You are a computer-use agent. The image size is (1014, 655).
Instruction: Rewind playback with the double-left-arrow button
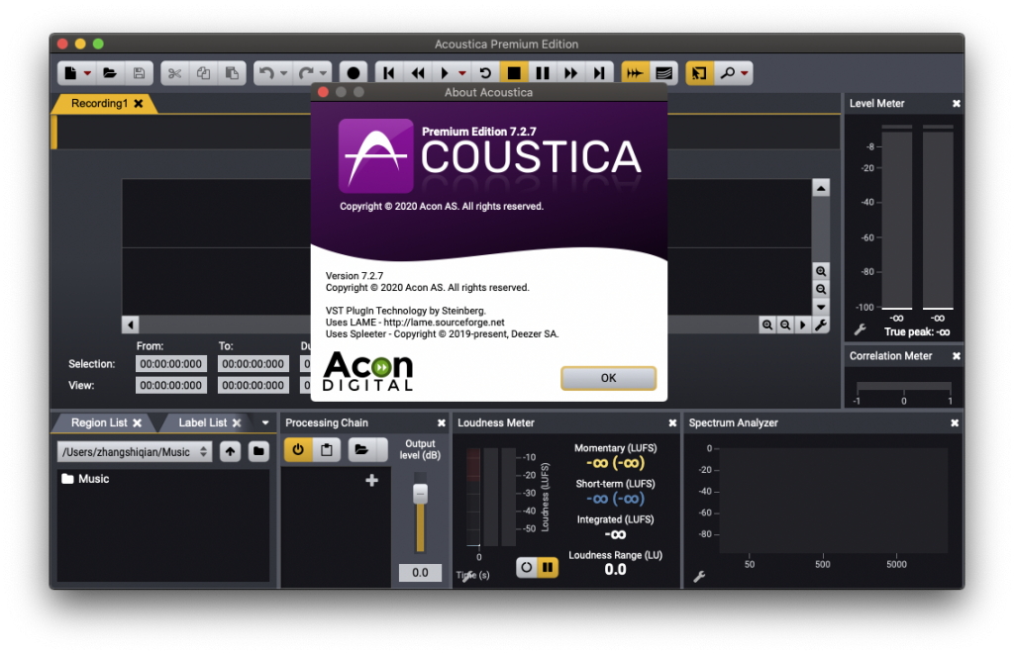click(418, 73)
